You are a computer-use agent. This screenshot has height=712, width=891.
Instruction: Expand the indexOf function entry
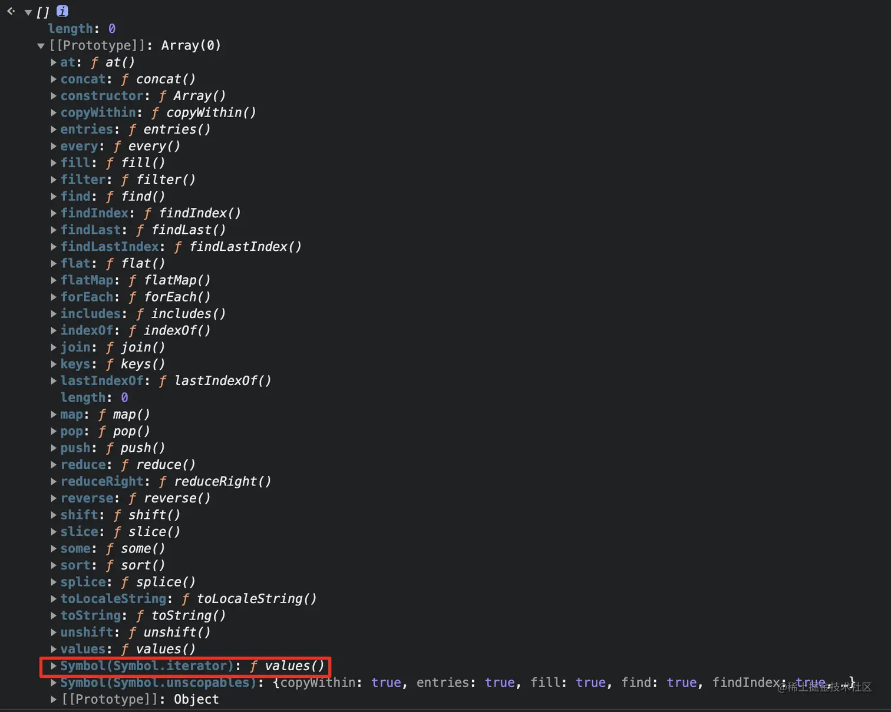(x=54, y=330)
